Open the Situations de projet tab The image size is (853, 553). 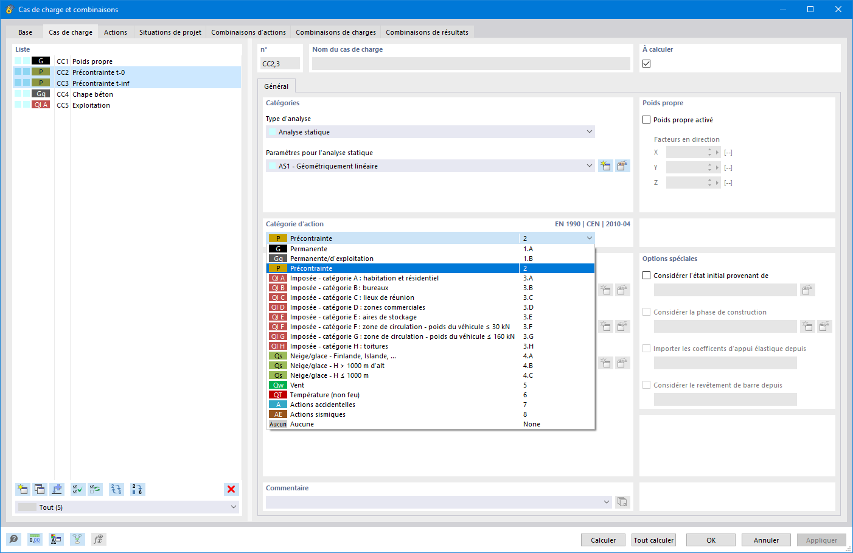[170, 32]
